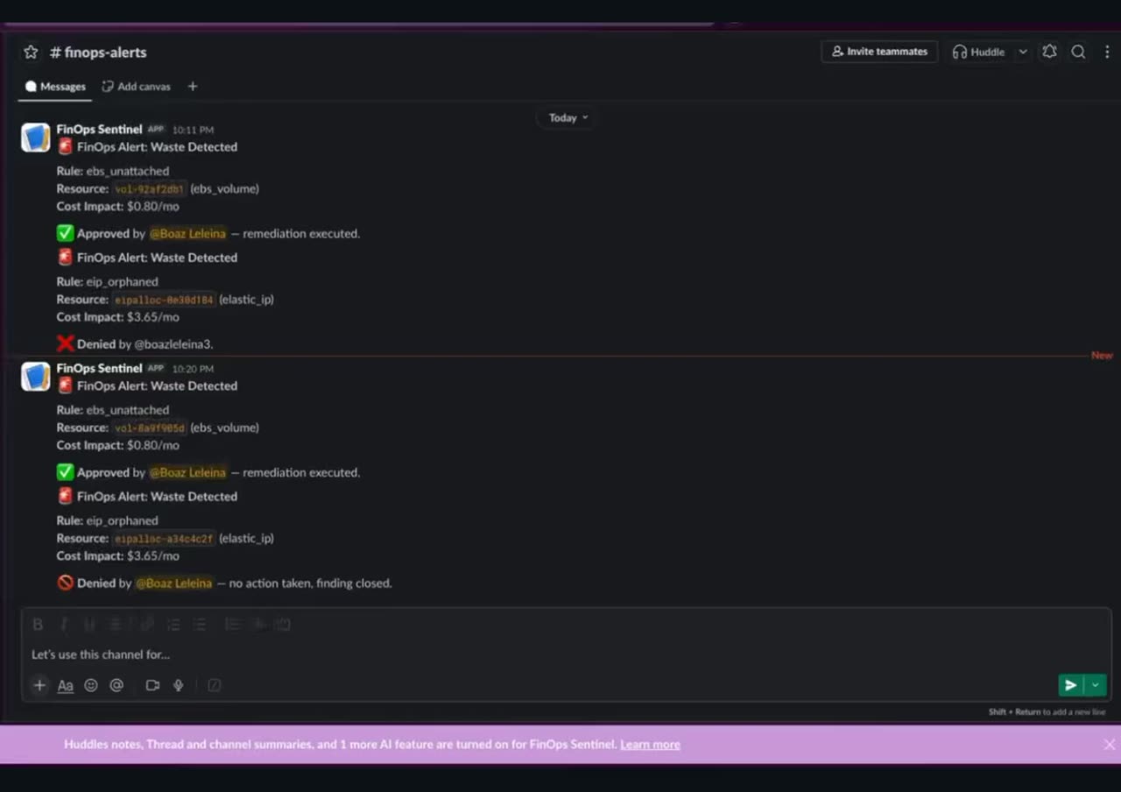This screenshot has height=792, width=1121.
Task: Open @Boaz Leleina mention in second approval
Action: pyautogui.click(x=187, y=473)
